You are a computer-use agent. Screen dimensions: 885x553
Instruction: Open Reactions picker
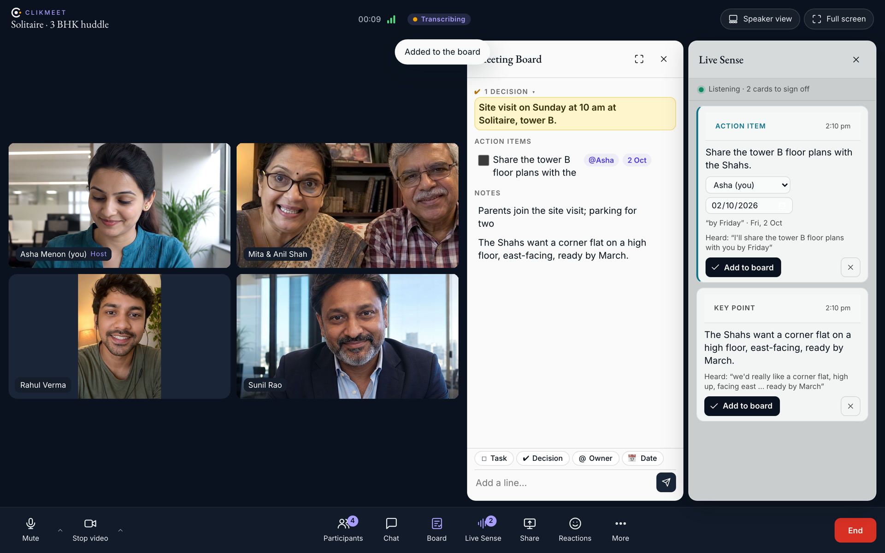click(x=575, y=530)
